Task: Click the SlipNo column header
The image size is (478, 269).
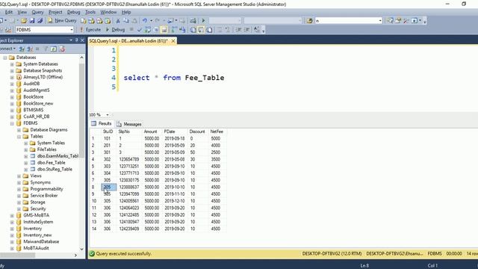Action: point(124,132)
